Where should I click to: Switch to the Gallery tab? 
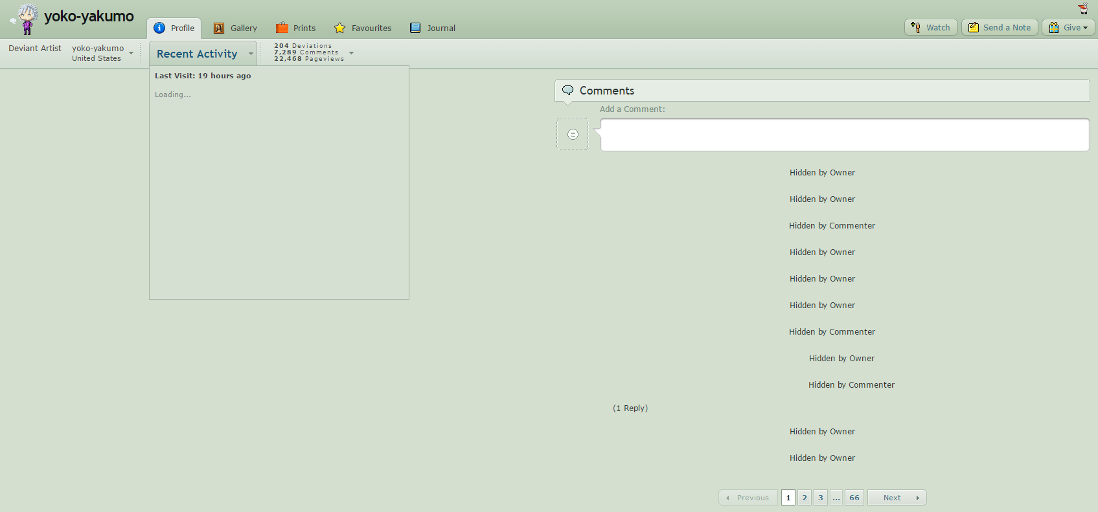pyautogui.click(x=236, y=28)
